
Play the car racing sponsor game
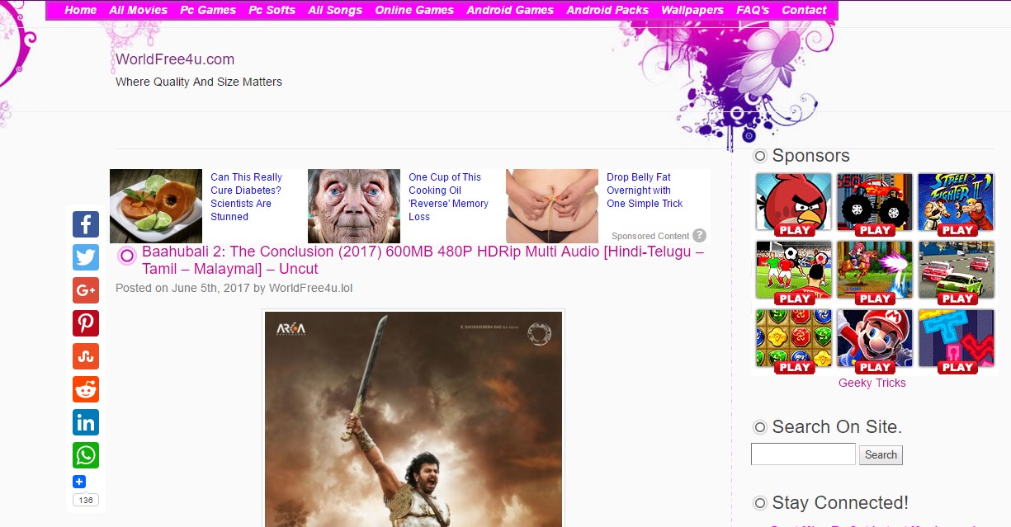point(957,272)
